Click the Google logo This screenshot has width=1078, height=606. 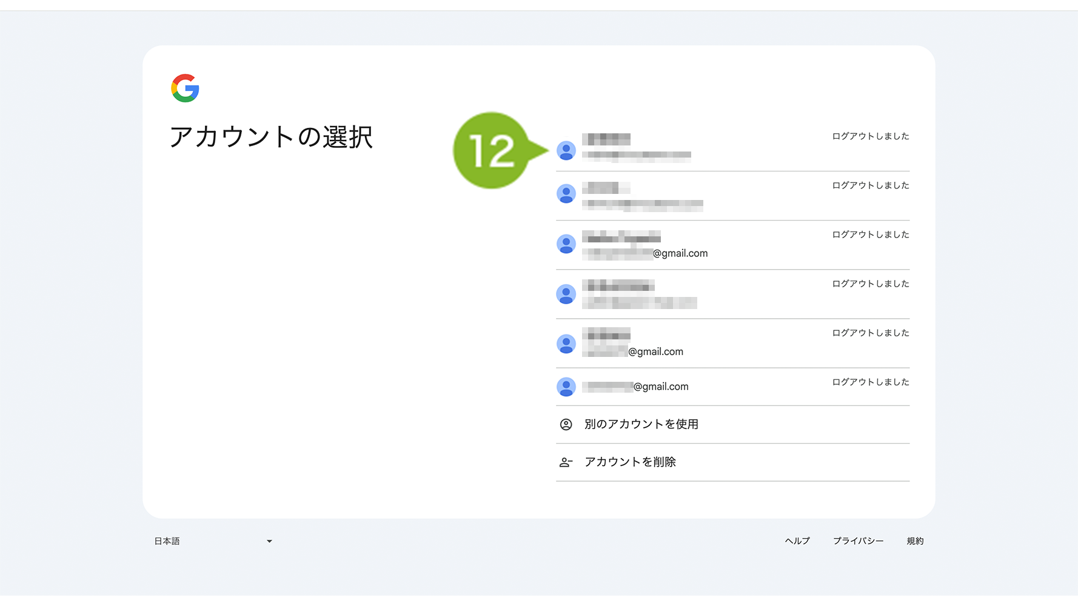pyautogui.click(x=185, y=88)
